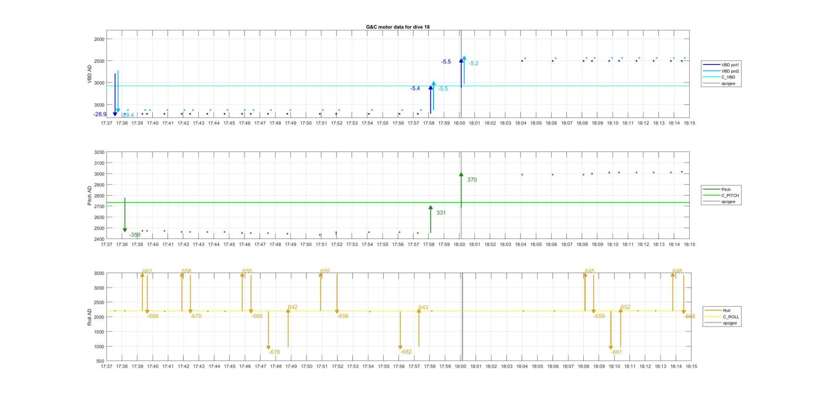
Task: Click the green pitch arrowhead labeled 370
Action: point(461,175)
